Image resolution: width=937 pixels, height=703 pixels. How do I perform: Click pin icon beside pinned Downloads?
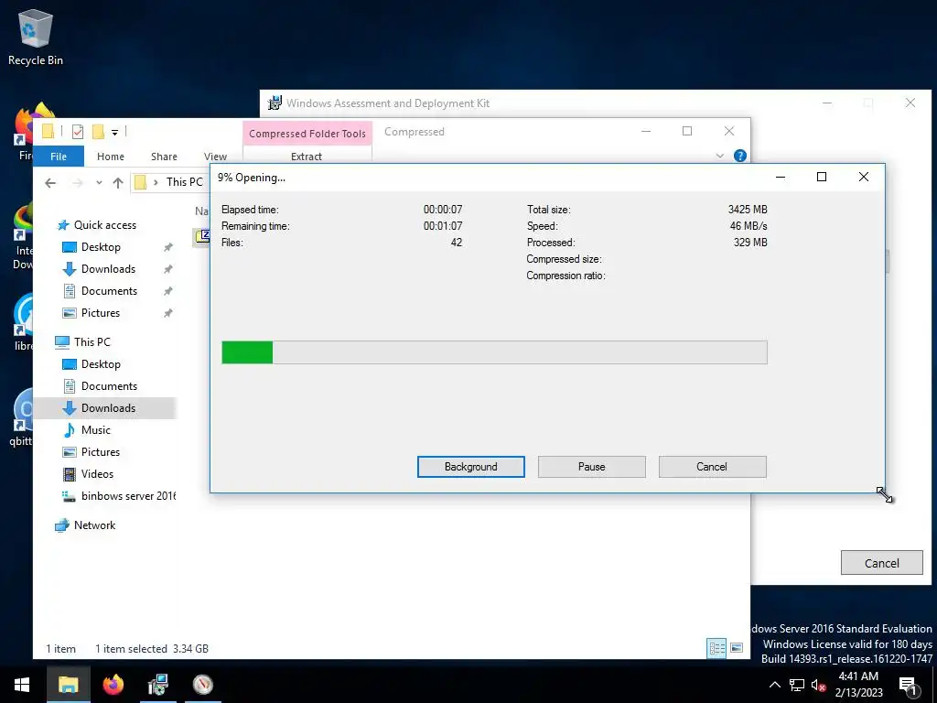click(168, 269)
